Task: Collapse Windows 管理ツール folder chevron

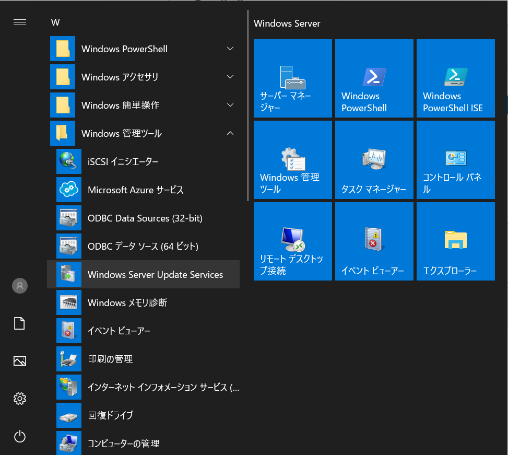Action: (x=230, y=133)
